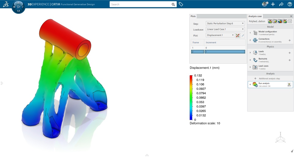This screenshot has height=157, width=294.
Task: Click the plot deactivate icon beside the Plot dropdown
Action: 238,35
